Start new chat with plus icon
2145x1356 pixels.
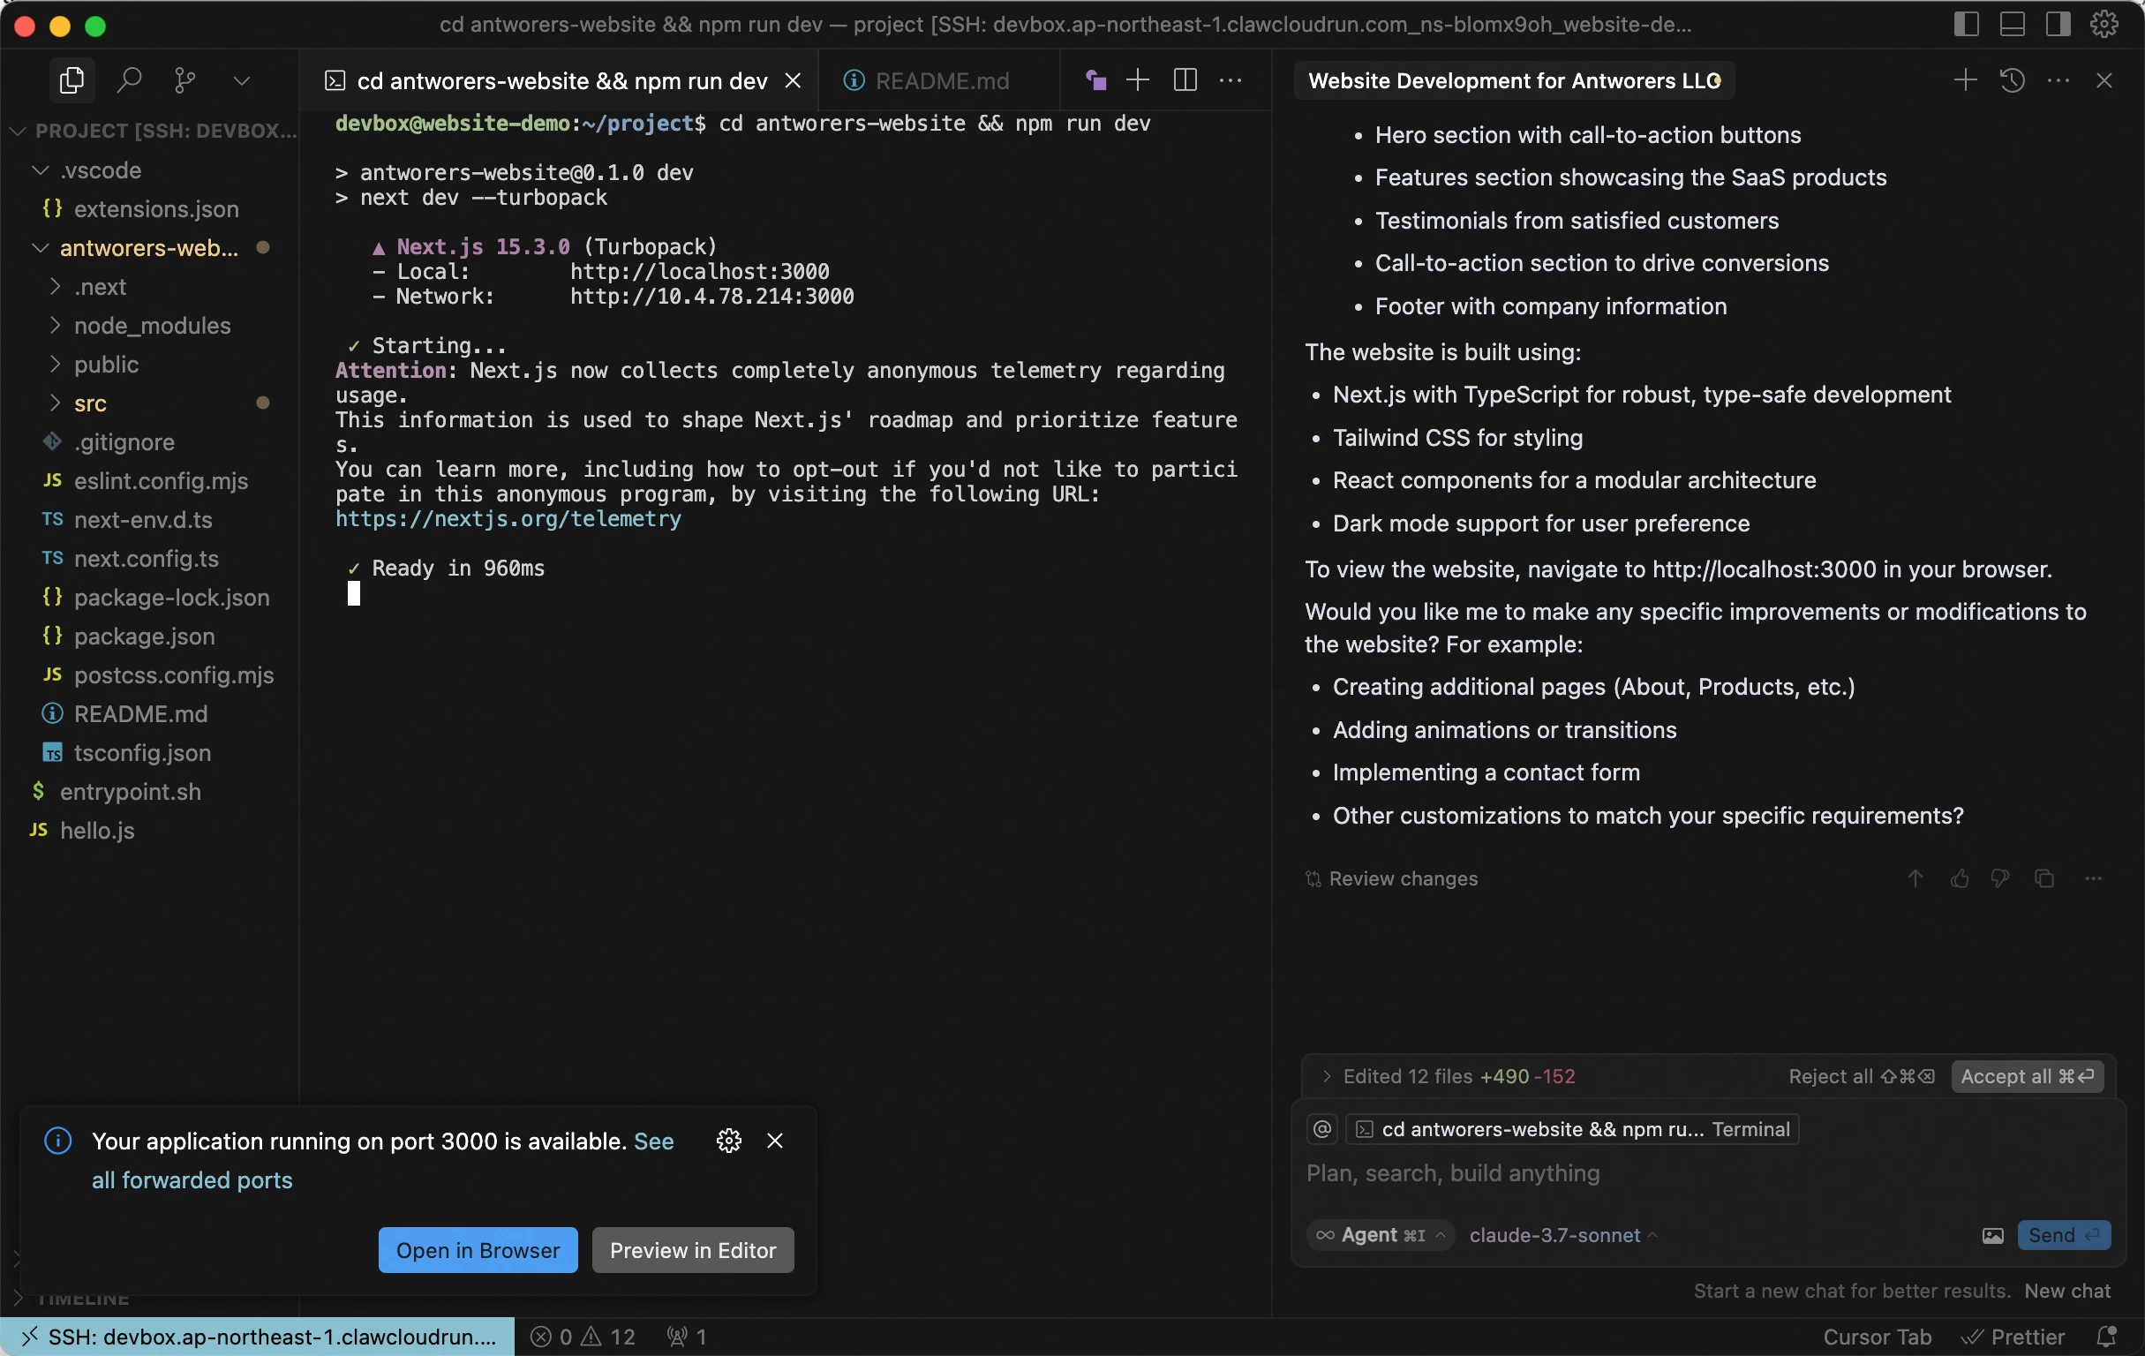[x=1965, y=80]
